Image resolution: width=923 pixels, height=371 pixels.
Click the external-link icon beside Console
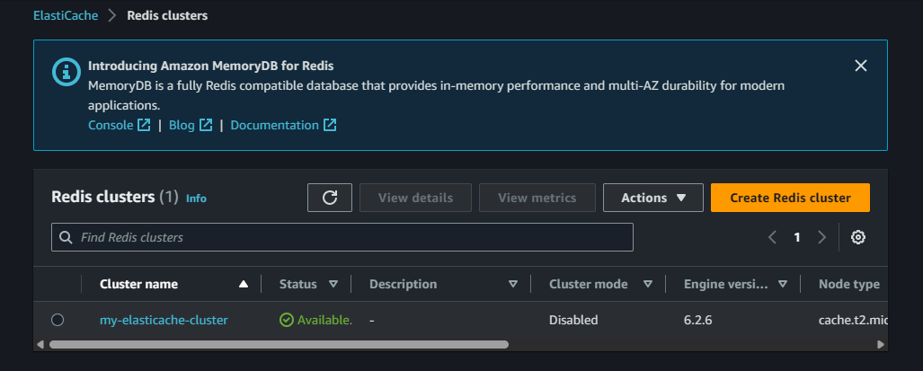coord(144,125)
